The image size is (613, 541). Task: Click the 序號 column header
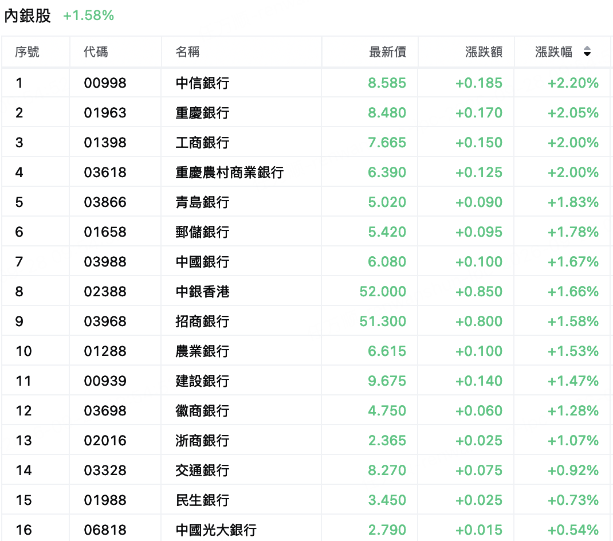tap(27, 52)
